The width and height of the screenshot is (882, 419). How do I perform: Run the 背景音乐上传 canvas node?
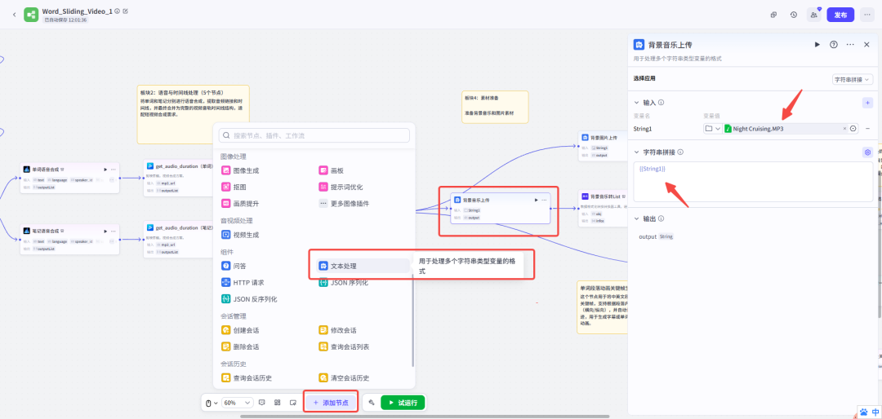tap(536, 200)
